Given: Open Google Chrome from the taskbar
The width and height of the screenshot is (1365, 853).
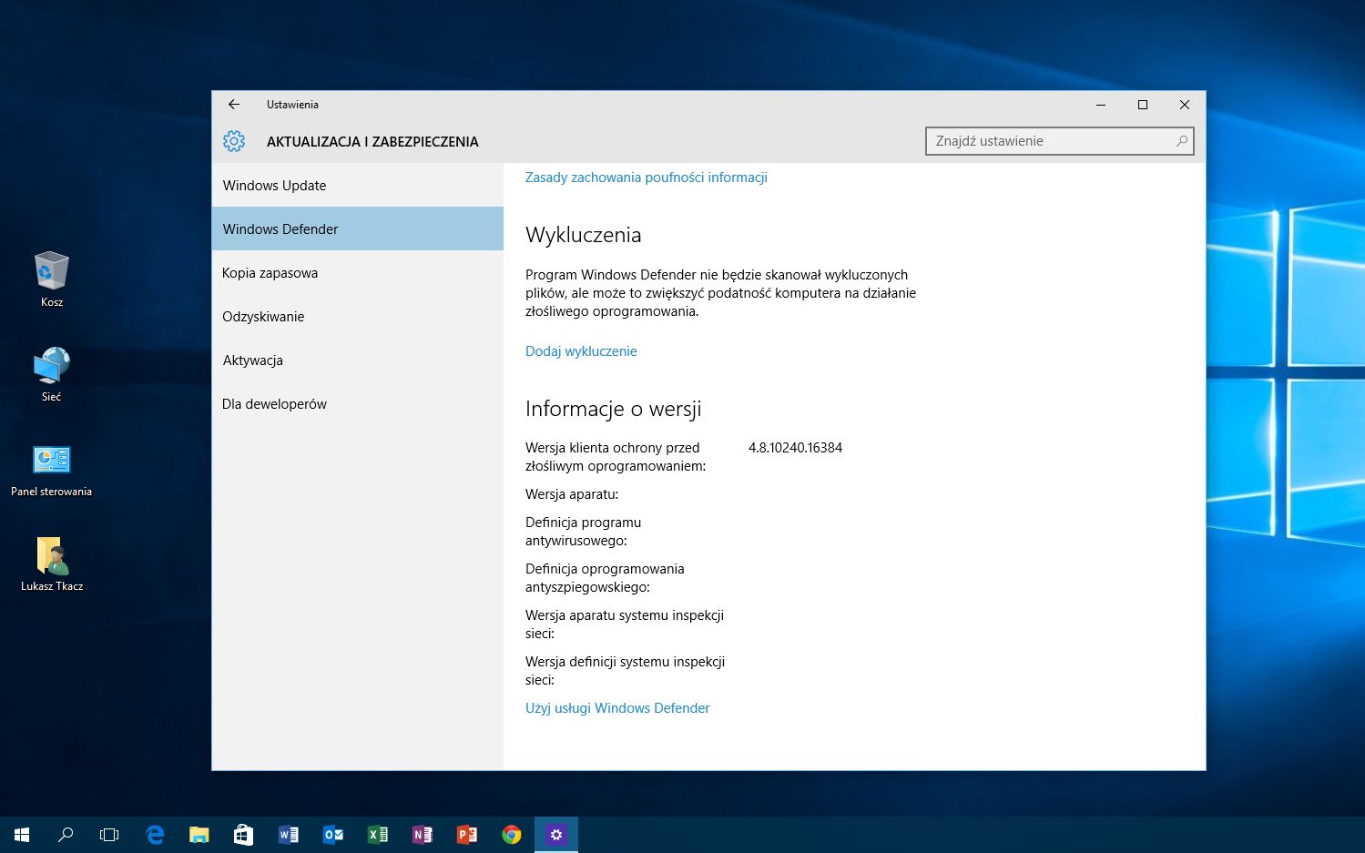Looking at the screenshot, I should click(x=511, y=834).
